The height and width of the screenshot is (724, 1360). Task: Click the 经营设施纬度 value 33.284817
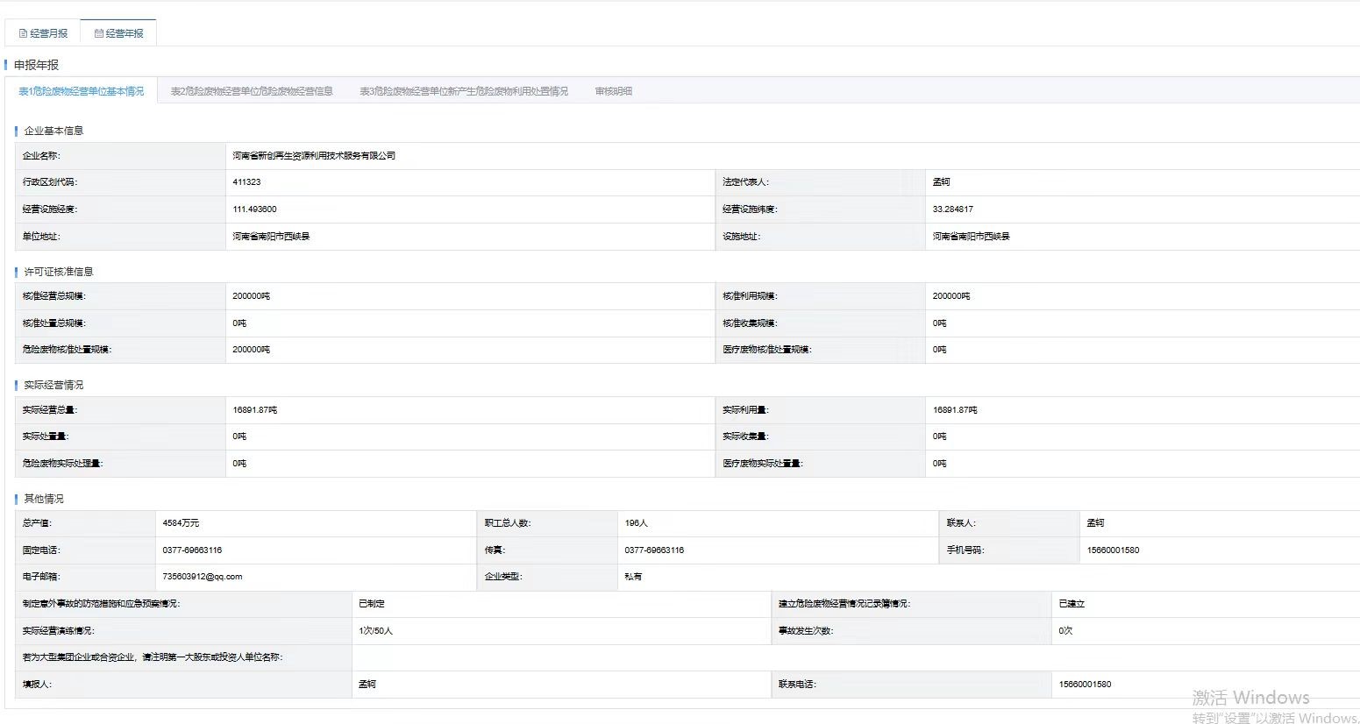click(952, 209)
